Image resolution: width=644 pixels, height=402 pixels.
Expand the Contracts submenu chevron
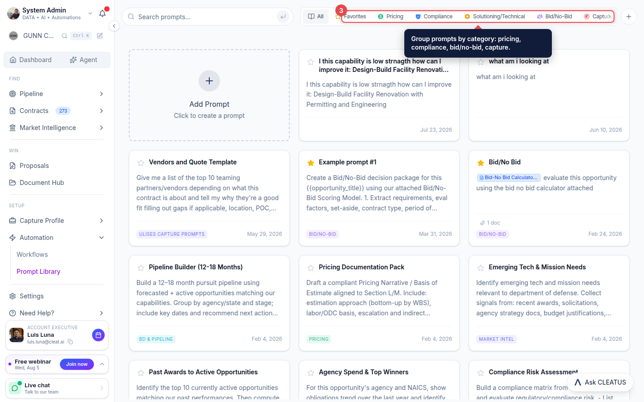point(102,111)
